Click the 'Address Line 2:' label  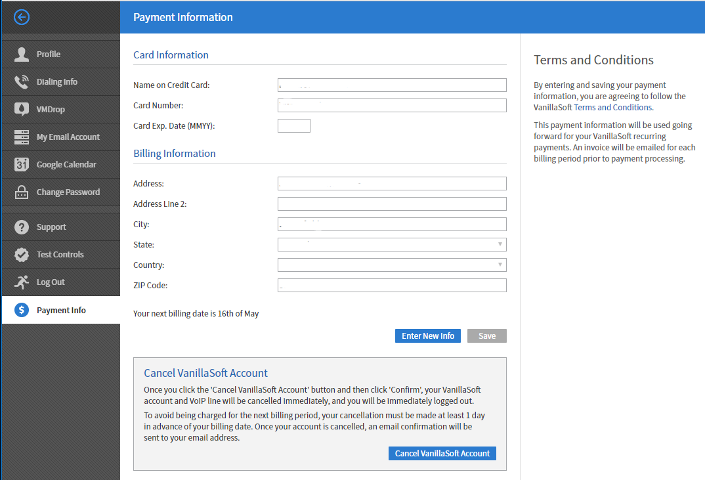[x=160, y=204]
